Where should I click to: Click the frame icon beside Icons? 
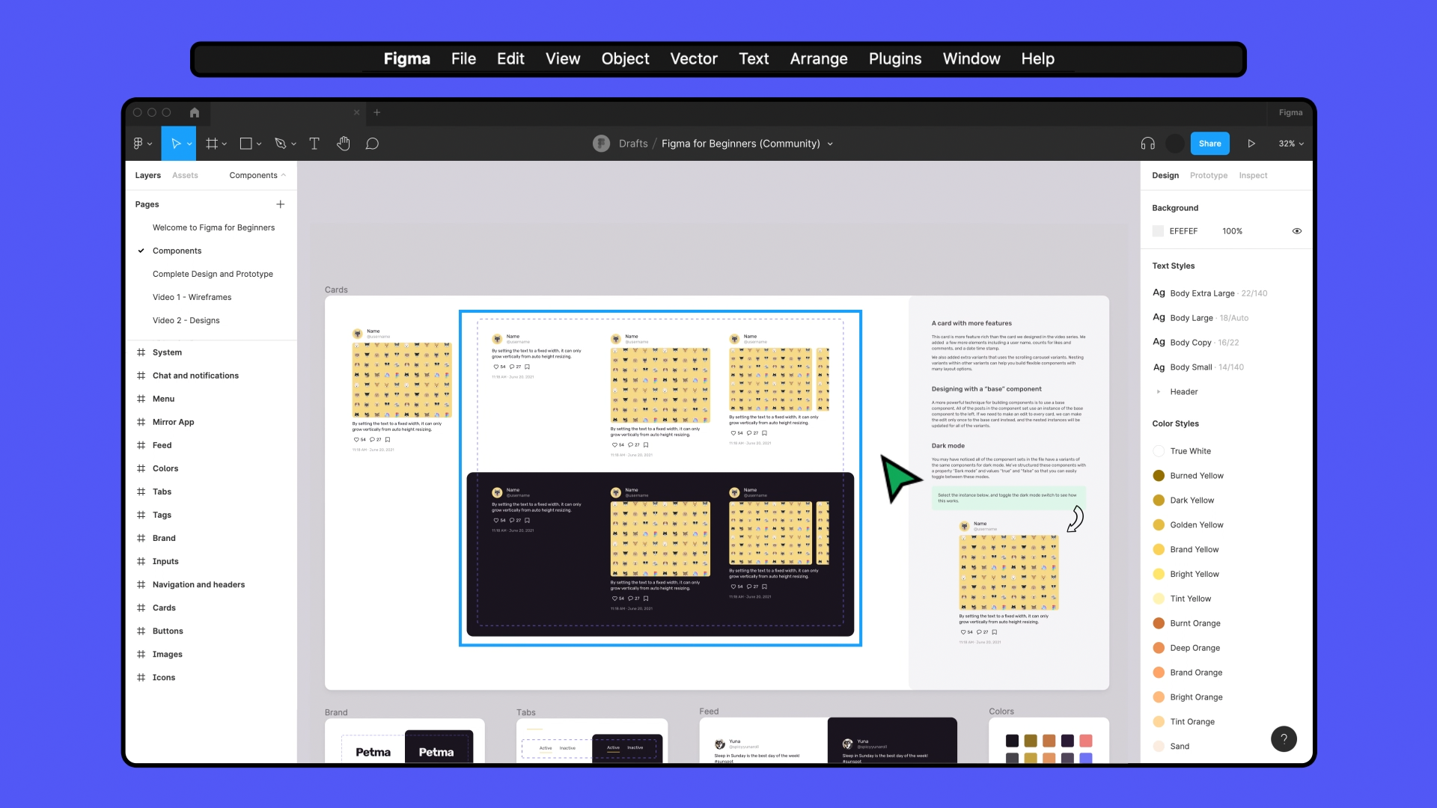pyautogui.click(x=141, y=677)
